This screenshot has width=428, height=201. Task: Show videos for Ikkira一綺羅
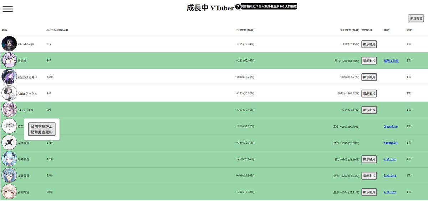click(369, 110)
